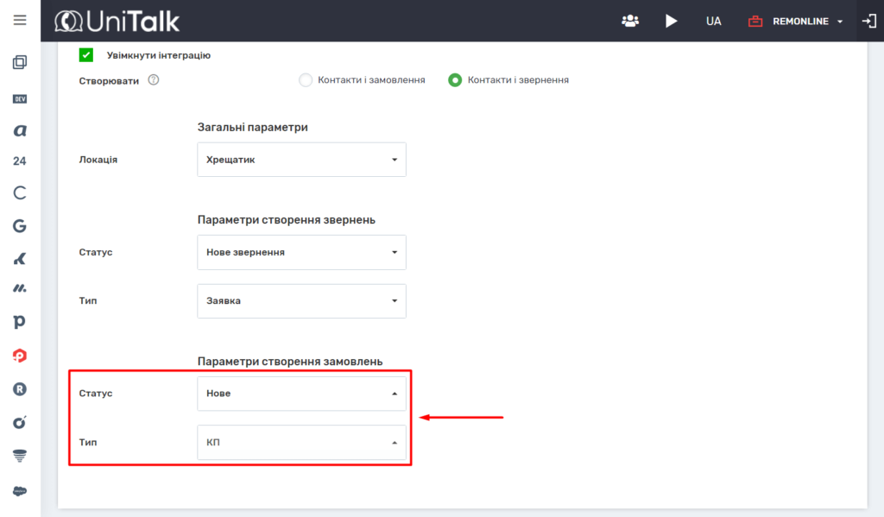Open the Salesforce cloud integration icon
The image size is (884, 517).
[x=20, y=490]
